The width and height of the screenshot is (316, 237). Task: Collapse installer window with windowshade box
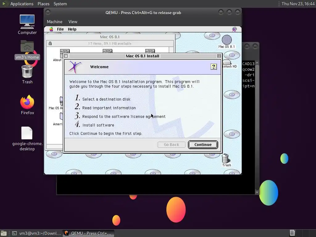click(219, 56)
